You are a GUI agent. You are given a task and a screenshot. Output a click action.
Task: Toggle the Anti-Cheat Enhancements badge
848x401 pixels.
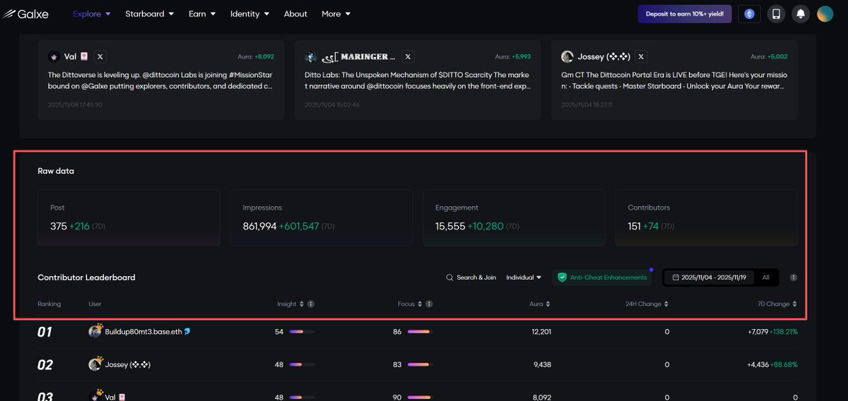(602, 277)
